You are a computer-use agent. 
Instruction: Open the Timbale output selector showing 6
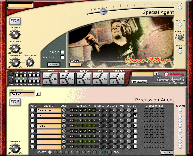pyautogui.click(x=135, y=126)
